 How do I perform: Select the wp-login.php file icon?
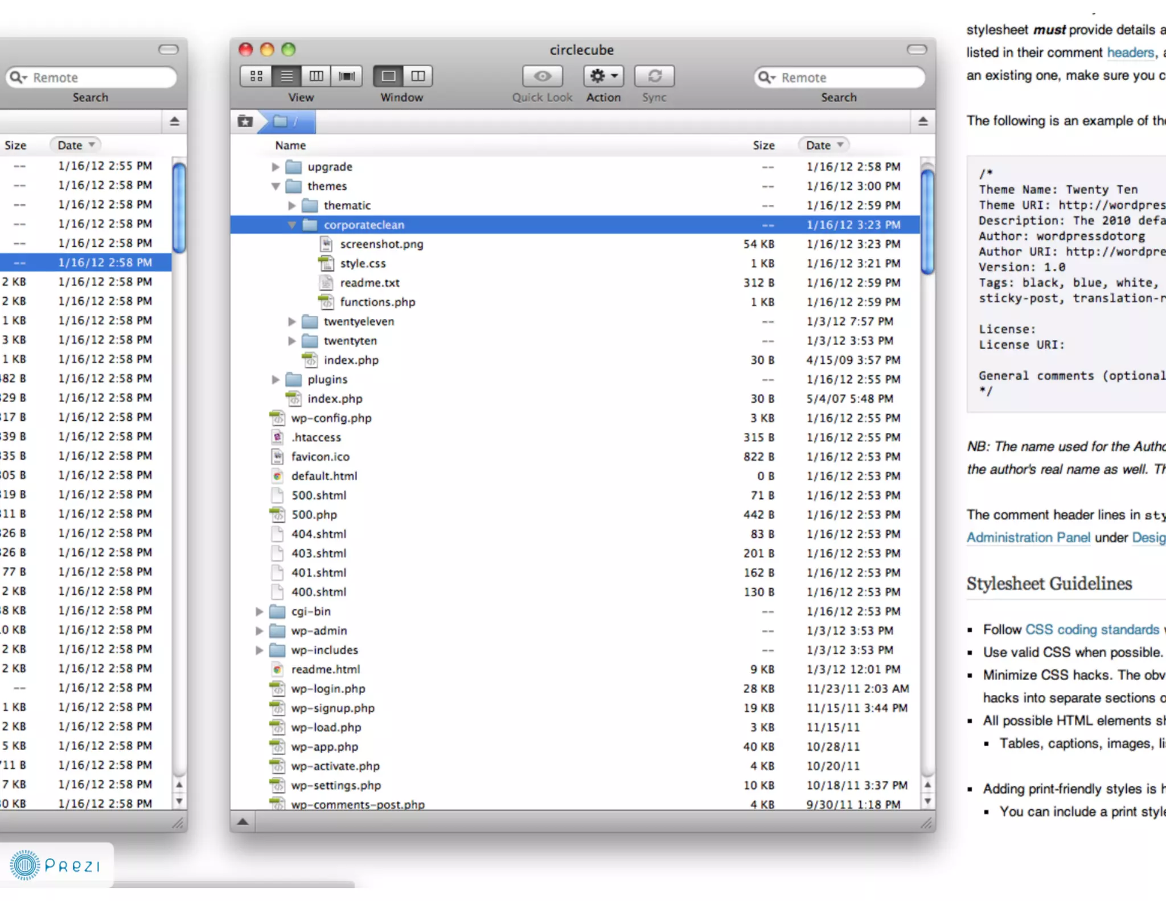coord(277,689)
